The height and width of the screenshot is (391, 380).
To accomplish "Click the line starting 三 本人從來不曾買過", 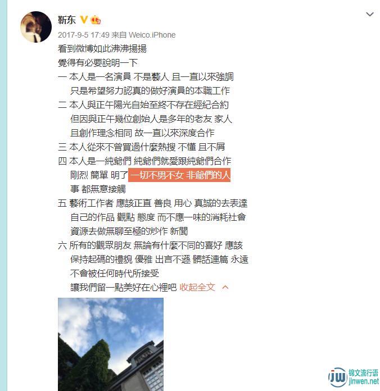I will [x=142, y=147].
